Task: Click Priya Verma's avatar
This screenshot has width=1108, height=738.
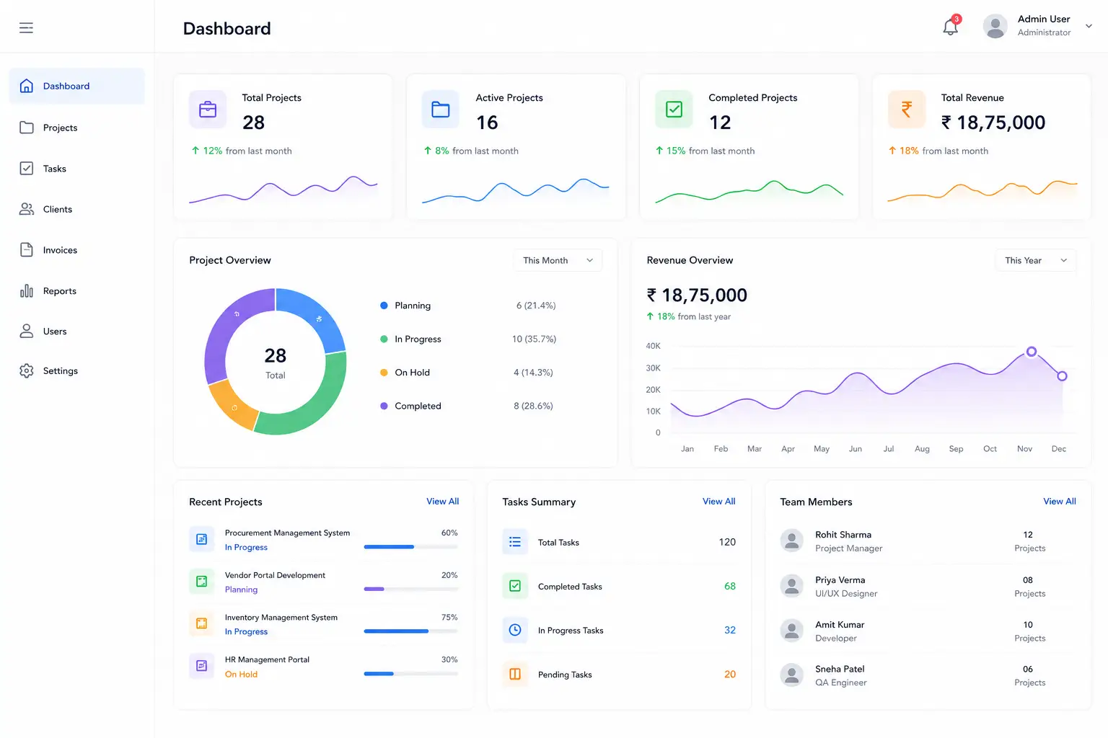Action: tap(791, 586)
